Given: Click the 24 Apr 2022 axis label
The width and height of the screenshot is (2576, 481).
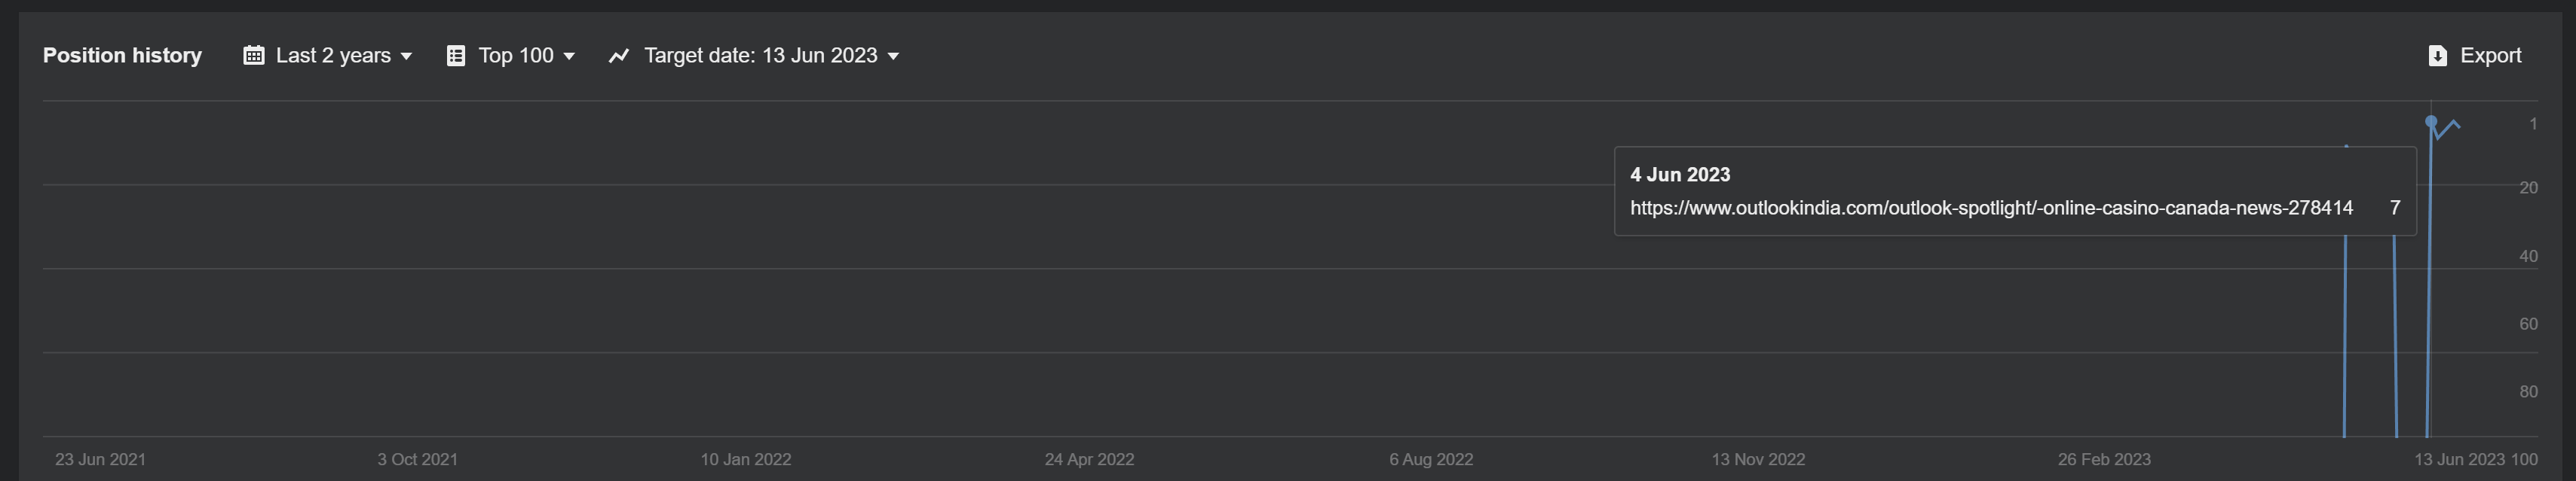Looking at the screenshot, I should (x=1089, y=459).
